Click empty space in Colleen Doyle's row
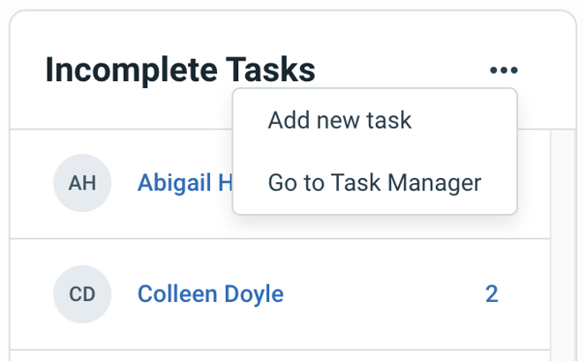 pos(379,294)
